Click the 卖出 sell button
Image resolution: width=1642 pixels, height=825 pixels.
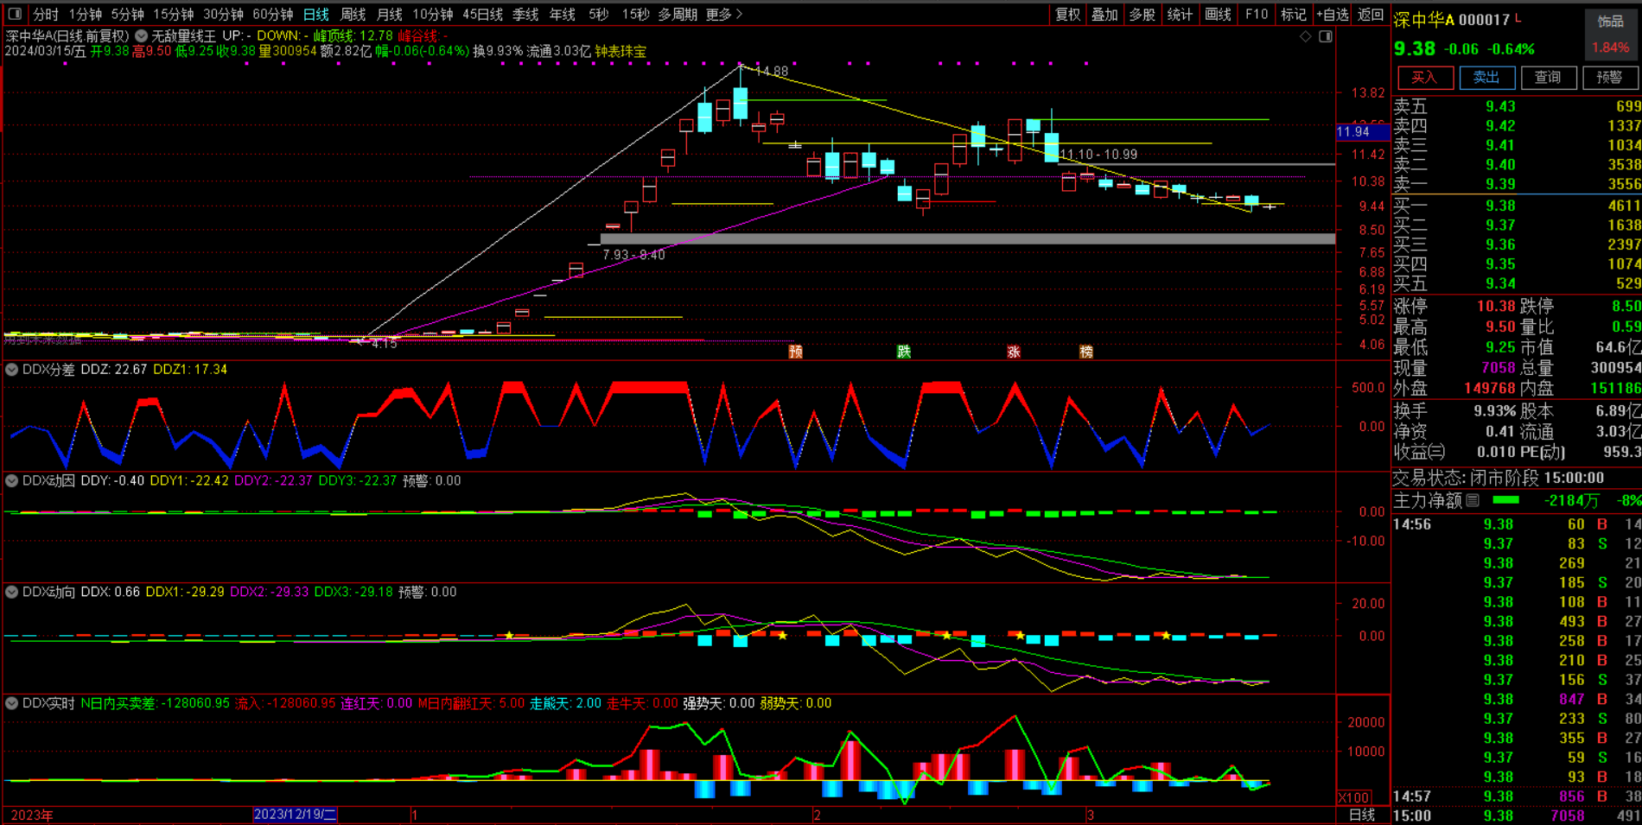pyautogui.click(x=1486, y=78)
